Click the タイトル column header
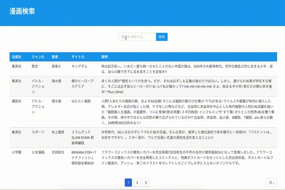The image size is (285, 190). [x=78, y=57]
